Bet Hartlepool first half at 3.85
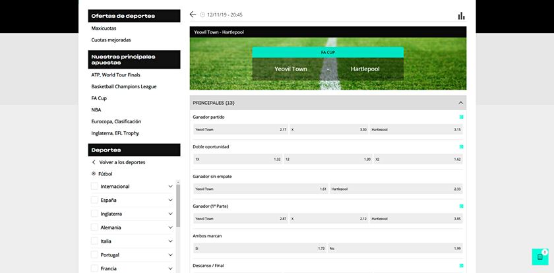The height and width of the screenshot is (273, 554). 416,219
